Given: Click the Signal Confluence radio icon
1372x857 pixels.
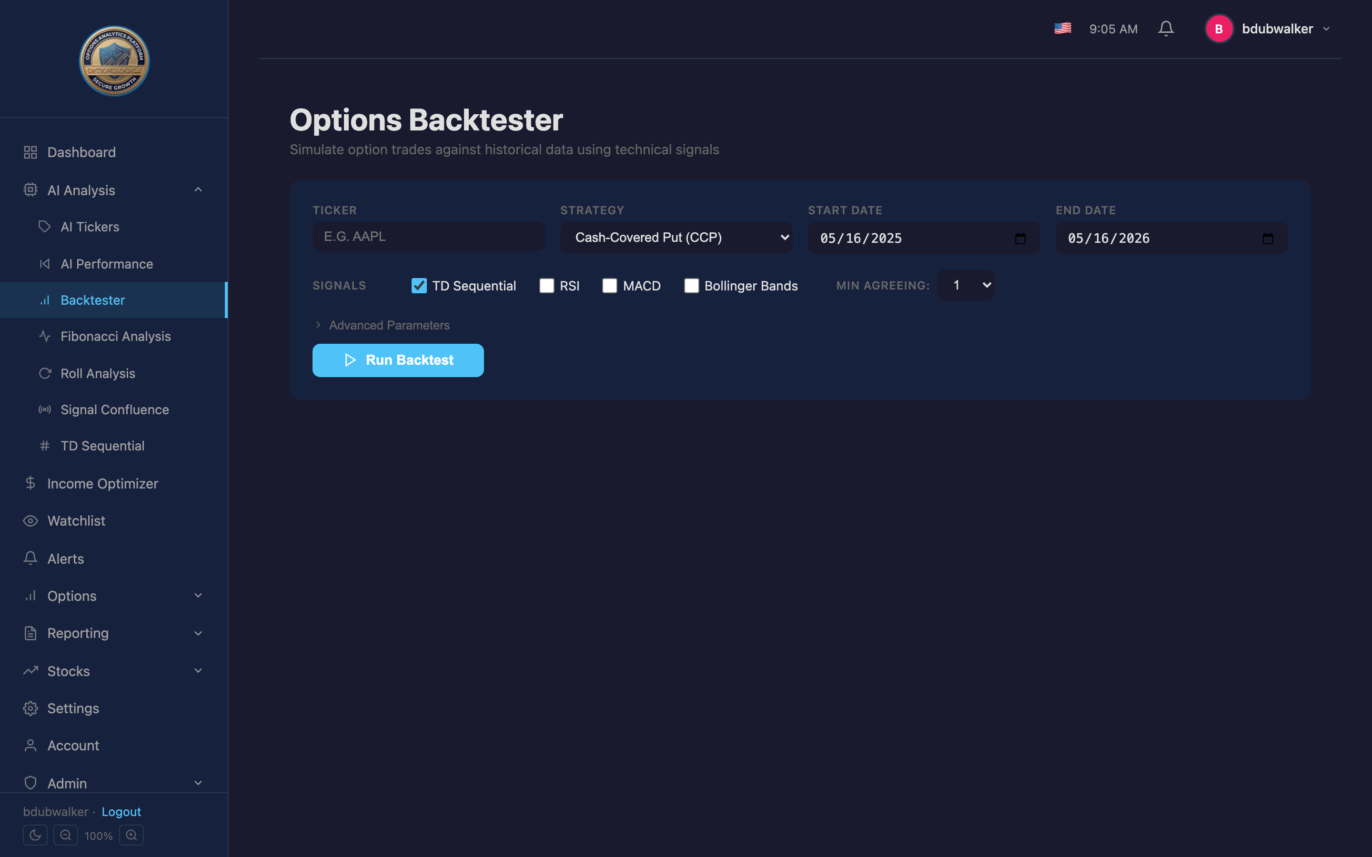Looking at the screenshot, I should coord(45,409).
